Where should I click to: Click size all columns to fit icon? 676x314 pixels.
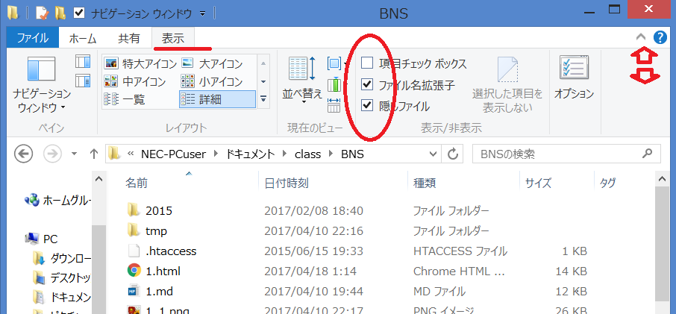pyautogui.click(x=334, y=104)
